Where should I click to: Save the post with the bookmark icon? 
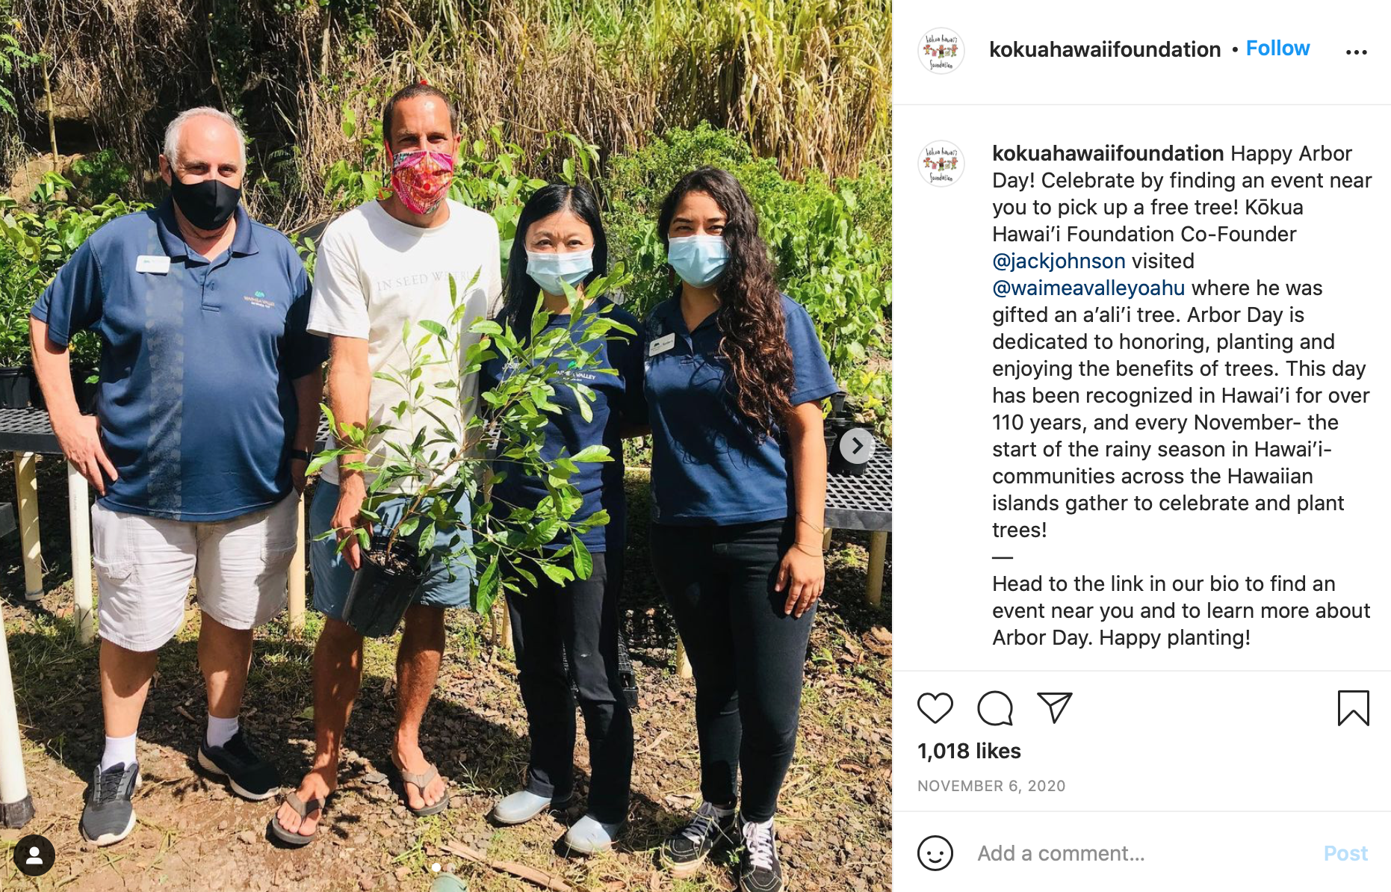pos(1353,707)
